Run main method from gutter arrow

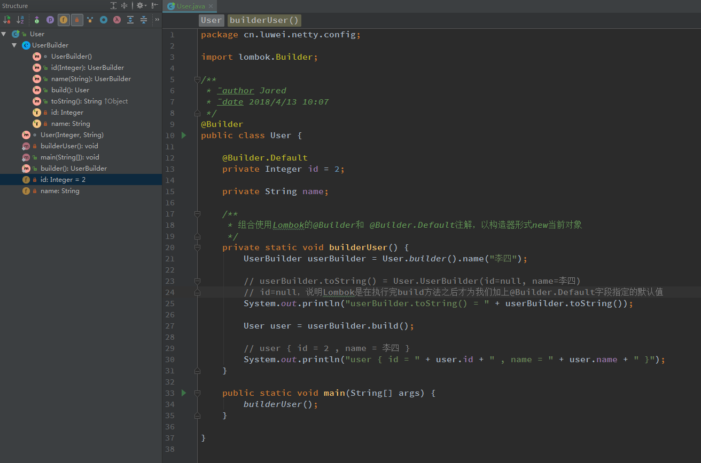pos(184,393)
